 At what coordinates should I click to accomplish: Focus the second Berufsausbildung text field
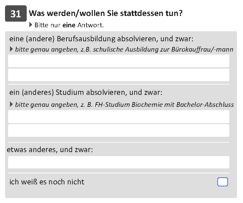[118, 75]
